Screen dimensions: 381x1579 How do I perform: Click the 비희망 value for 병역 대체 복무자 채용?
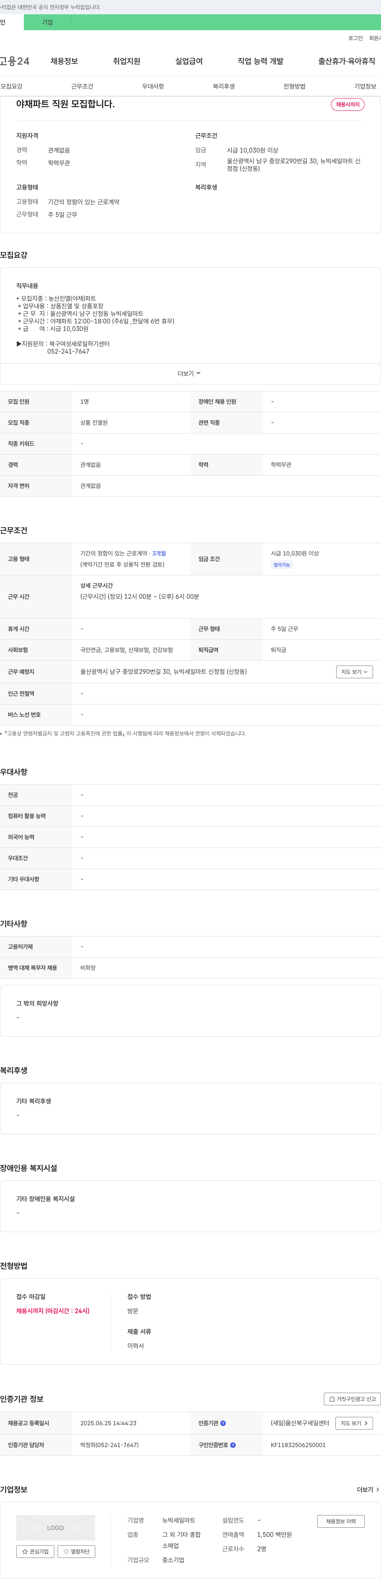[88, 968]
